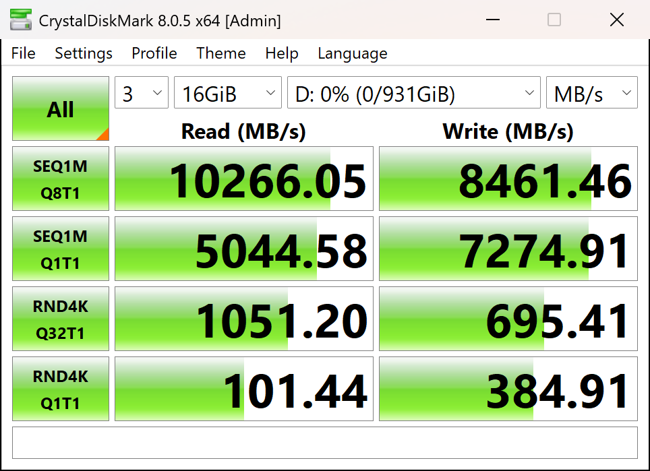Click the SEQ1M Q1T1 write value 7274.91
Image resolution: width=650 pixels, height=471 pixels.
pyautogui.click(x=508, y=249)
